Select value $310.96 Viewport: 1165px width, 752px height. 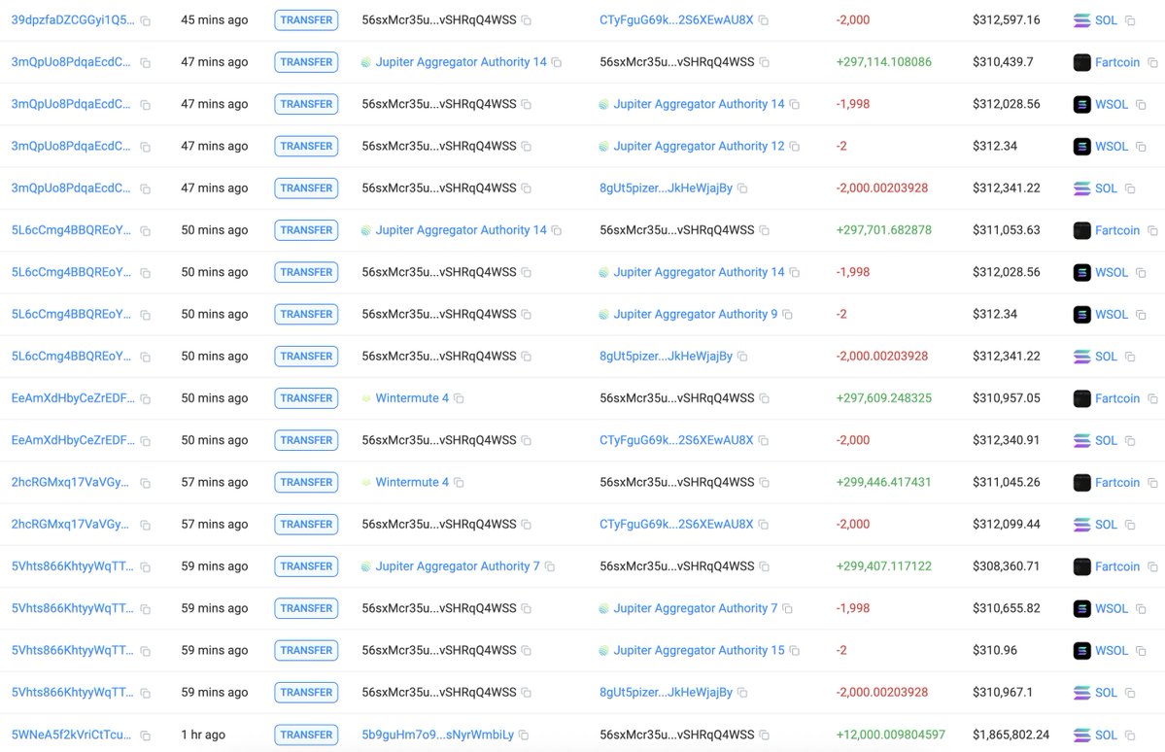tap(995, 649)
